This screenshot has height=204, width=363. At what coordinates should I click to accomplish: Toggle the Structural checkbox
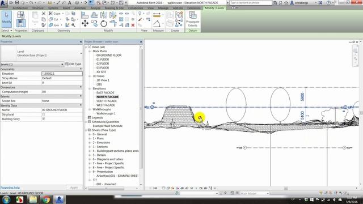43,114
